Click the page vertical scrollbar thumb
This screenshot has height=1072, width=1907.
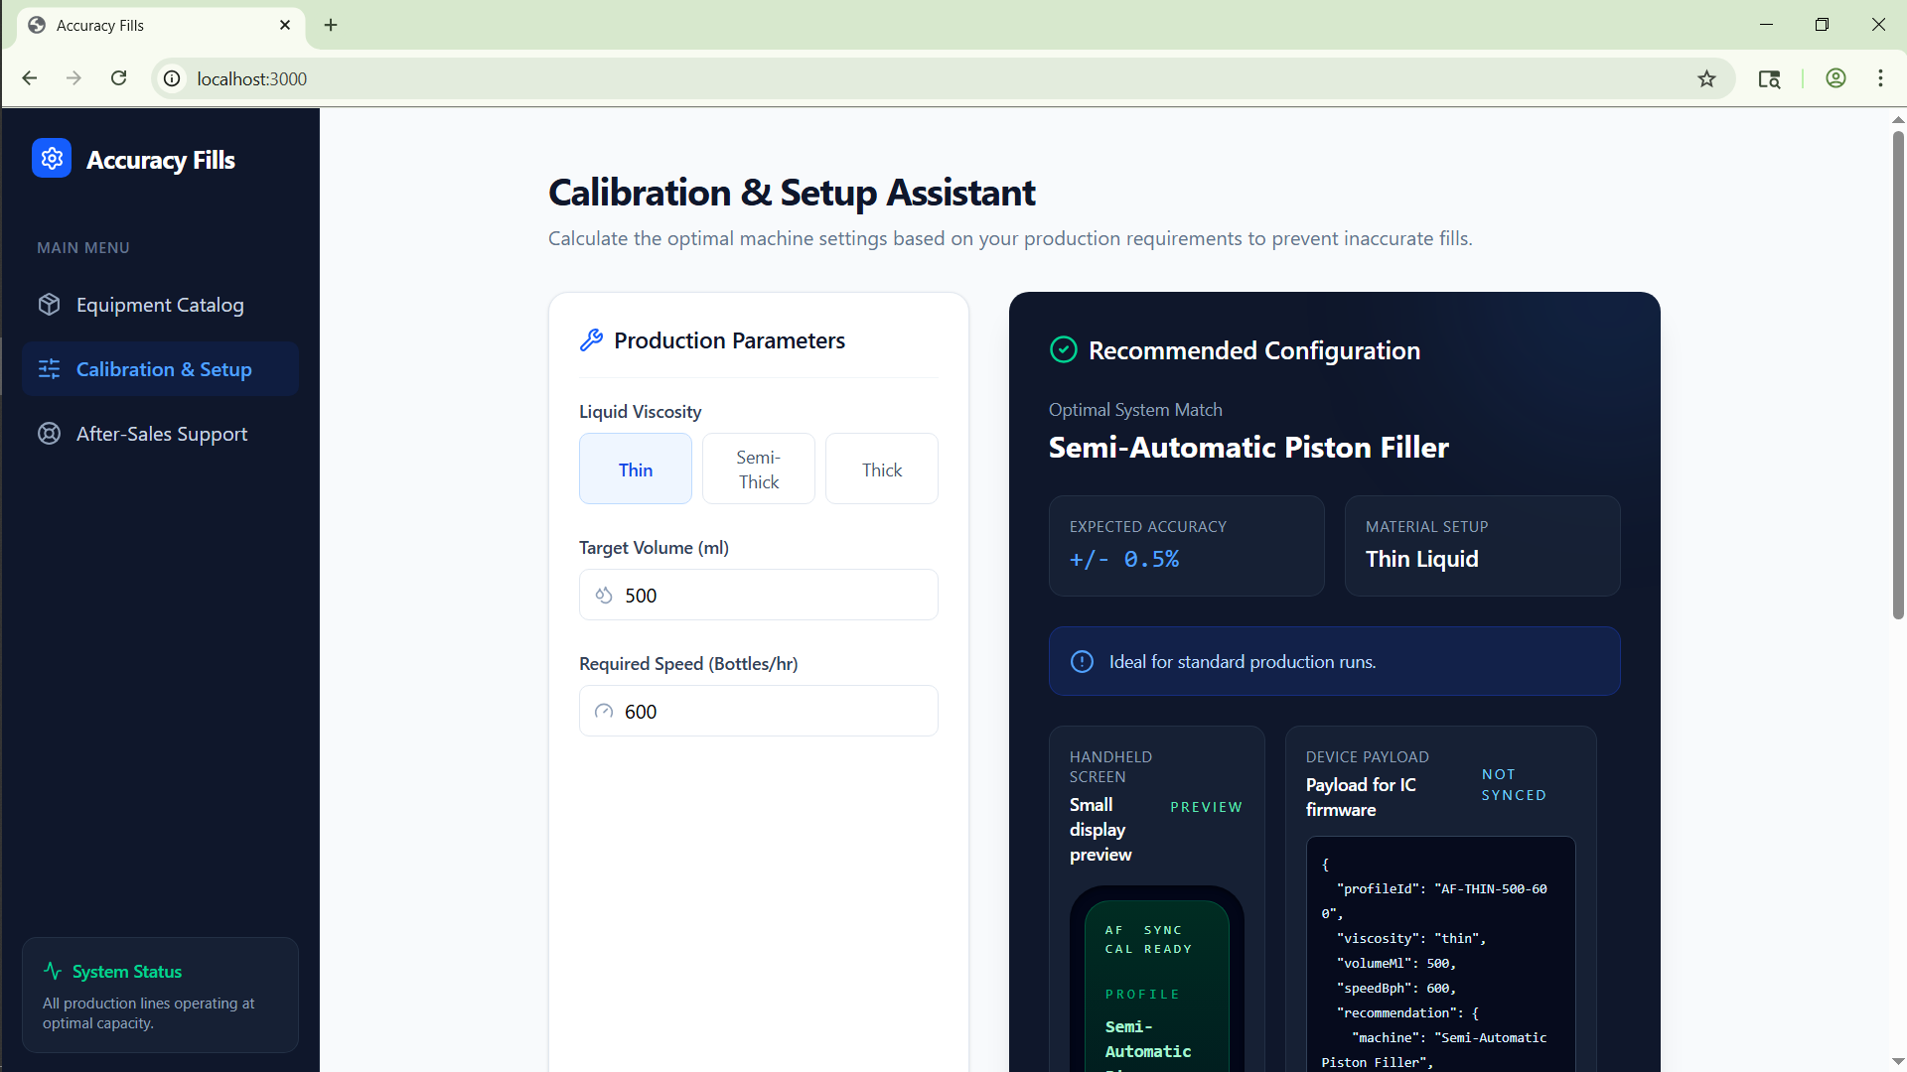tap(1898, 377)
